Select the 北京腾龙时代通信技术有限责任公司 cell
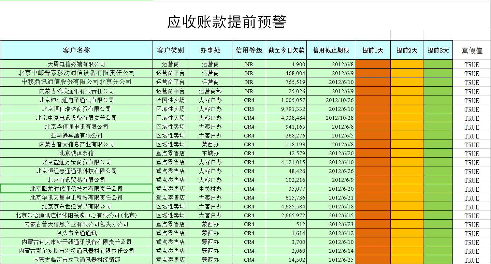This screenshot has height=264, width=491. coord(76,188)
